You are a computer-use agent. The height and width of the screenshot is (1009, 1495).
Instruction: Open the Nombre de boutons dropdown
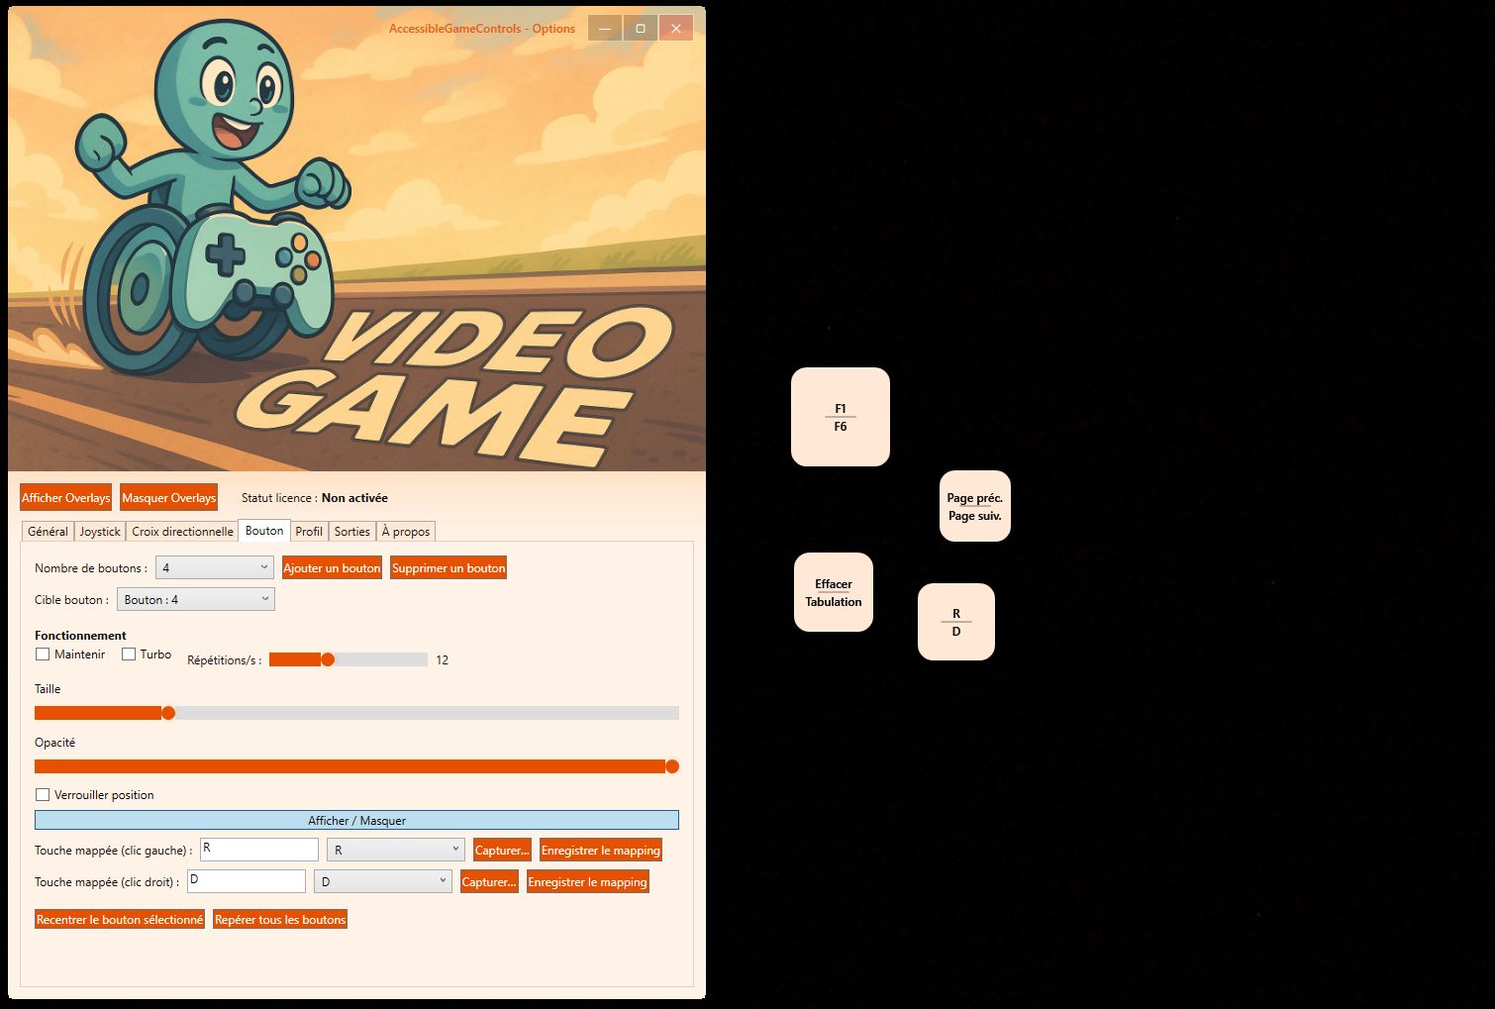(214, 567)
